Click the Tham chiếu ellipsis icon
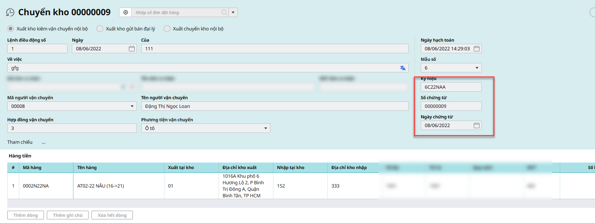 pyautogui.click(x=44, y=143)
